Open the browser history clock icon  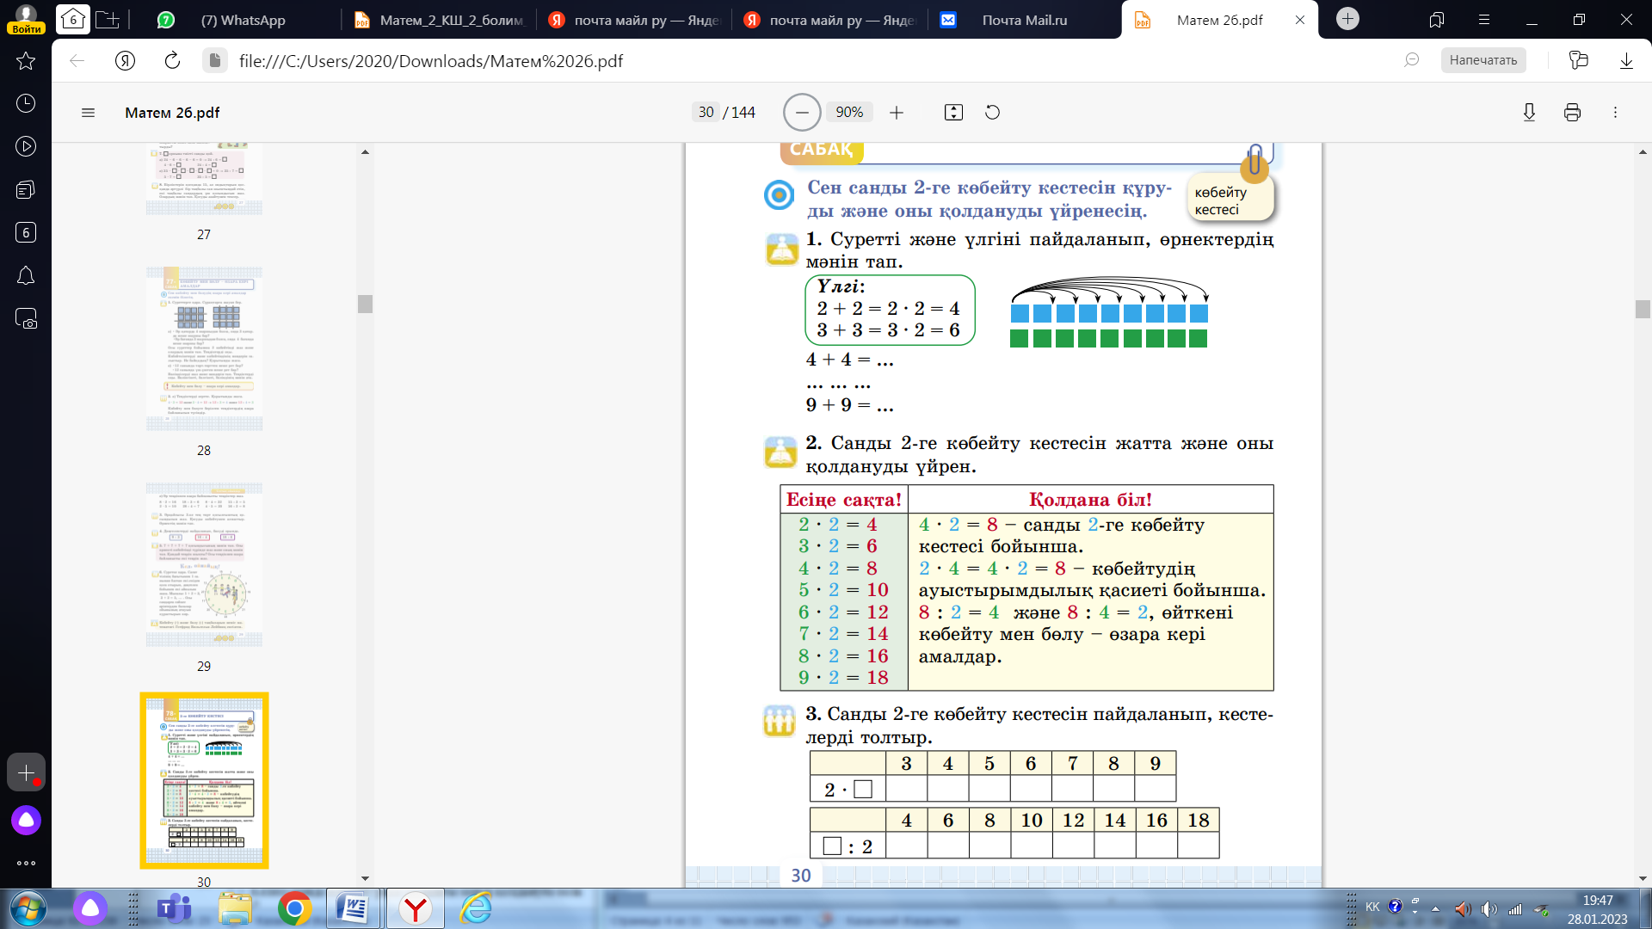pos(26,103)
